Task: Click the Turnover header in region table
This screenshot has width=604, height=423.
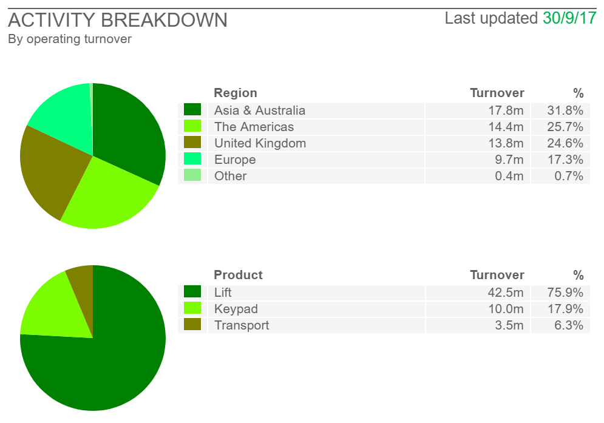Action: click(497, 93)
